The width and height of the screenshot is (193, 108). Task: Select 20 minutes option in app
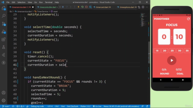point(165,51)
